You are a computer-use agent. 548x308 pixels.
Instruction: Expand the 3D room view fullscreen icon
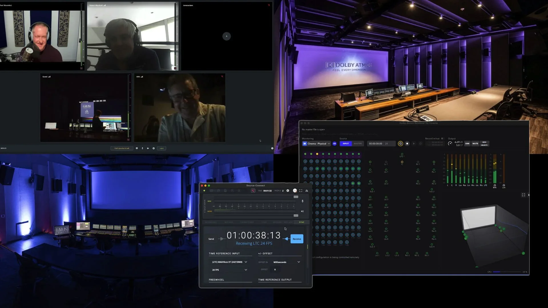[523, 195]
